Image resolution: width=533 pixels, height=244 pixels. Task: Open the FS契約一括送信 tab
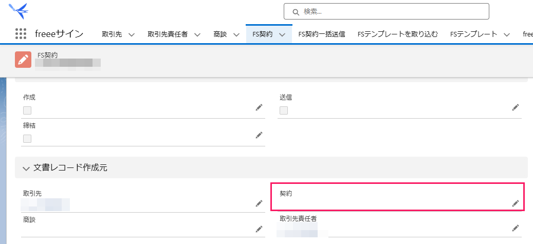click(x=322, y=34)
